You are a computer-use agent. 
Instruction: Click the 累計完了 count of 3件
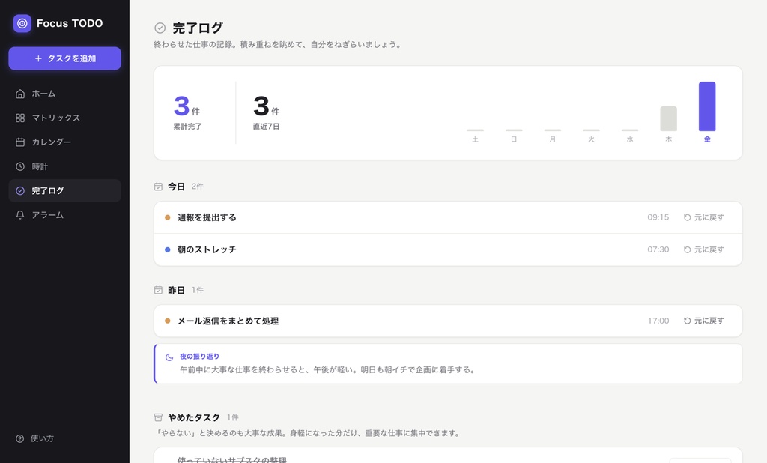click(x=187, y=106)
